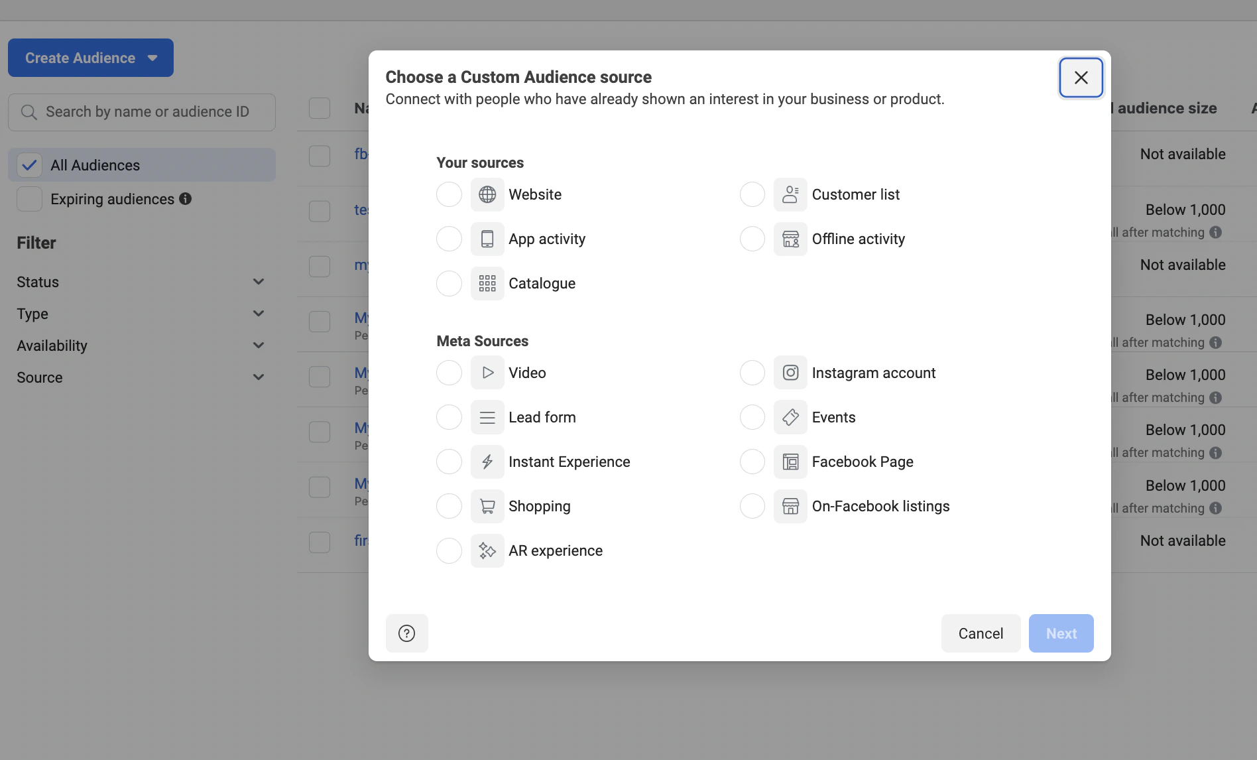Select the Website globe icon
Screen dimensions: 1257x760
[487, 194]
